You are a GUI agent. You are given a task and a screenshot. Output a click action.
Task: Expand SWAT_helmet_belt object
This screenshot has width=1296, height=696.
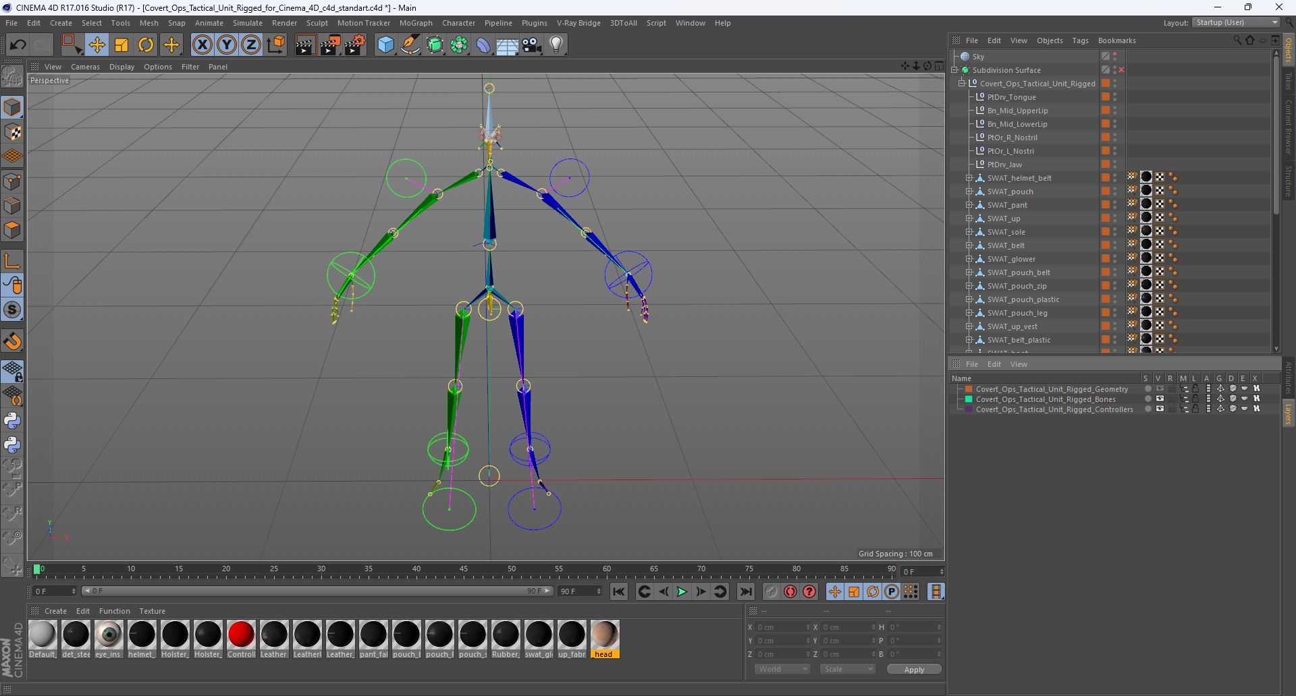point(969,178)
